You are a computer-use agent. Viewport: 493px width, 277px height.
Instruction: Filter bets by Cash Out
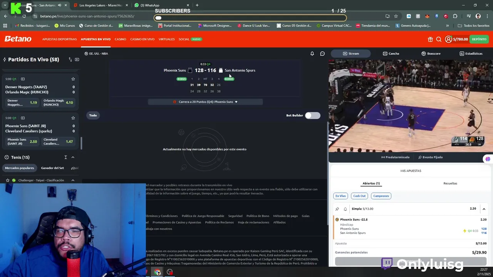pos(359,196)
